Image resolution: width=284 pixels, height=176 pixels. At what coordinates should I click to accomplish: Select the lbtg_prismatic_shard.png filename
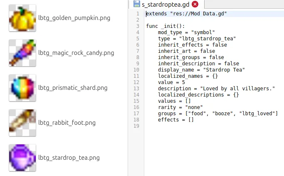73,88
